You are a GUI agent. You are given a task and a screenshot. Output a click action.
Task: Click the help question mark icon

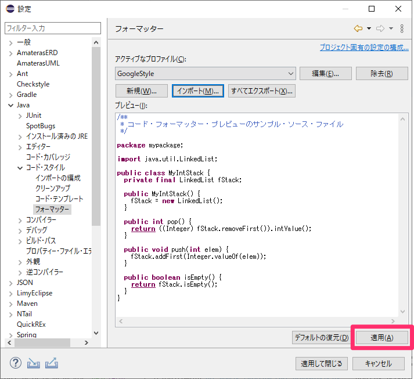[x=16, y=363]
